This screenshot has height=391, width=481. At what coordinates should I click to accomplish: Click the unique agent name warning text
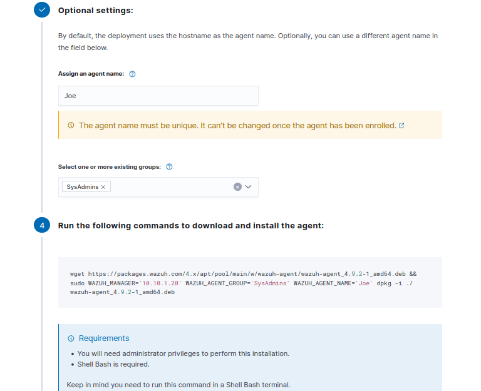tap(237, 126)
